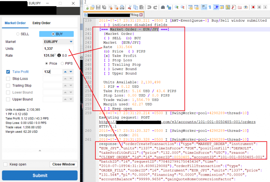Toggle the indent guide icon

[x=216, y=7]
